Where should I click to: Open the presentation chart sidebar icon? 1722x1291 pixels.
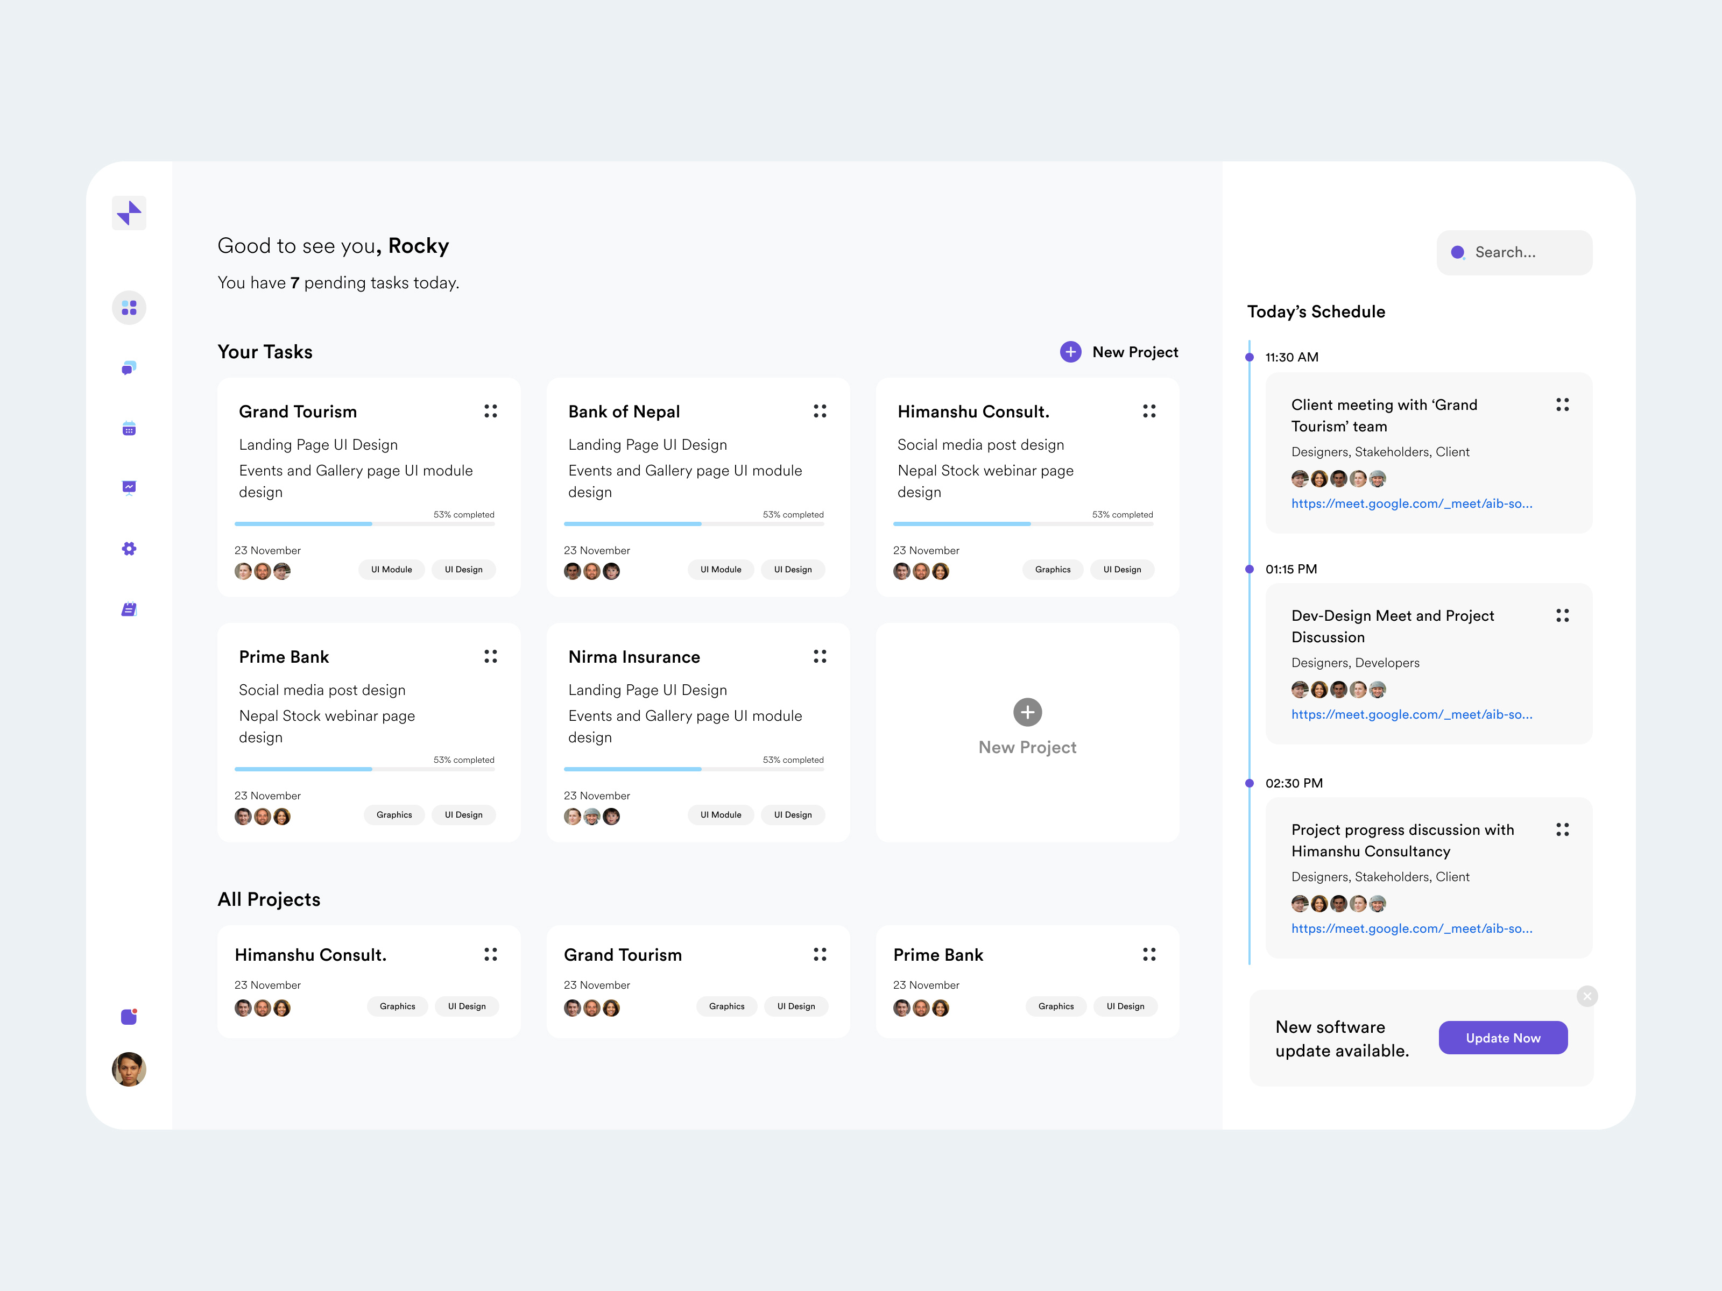(x=129, y=488)
